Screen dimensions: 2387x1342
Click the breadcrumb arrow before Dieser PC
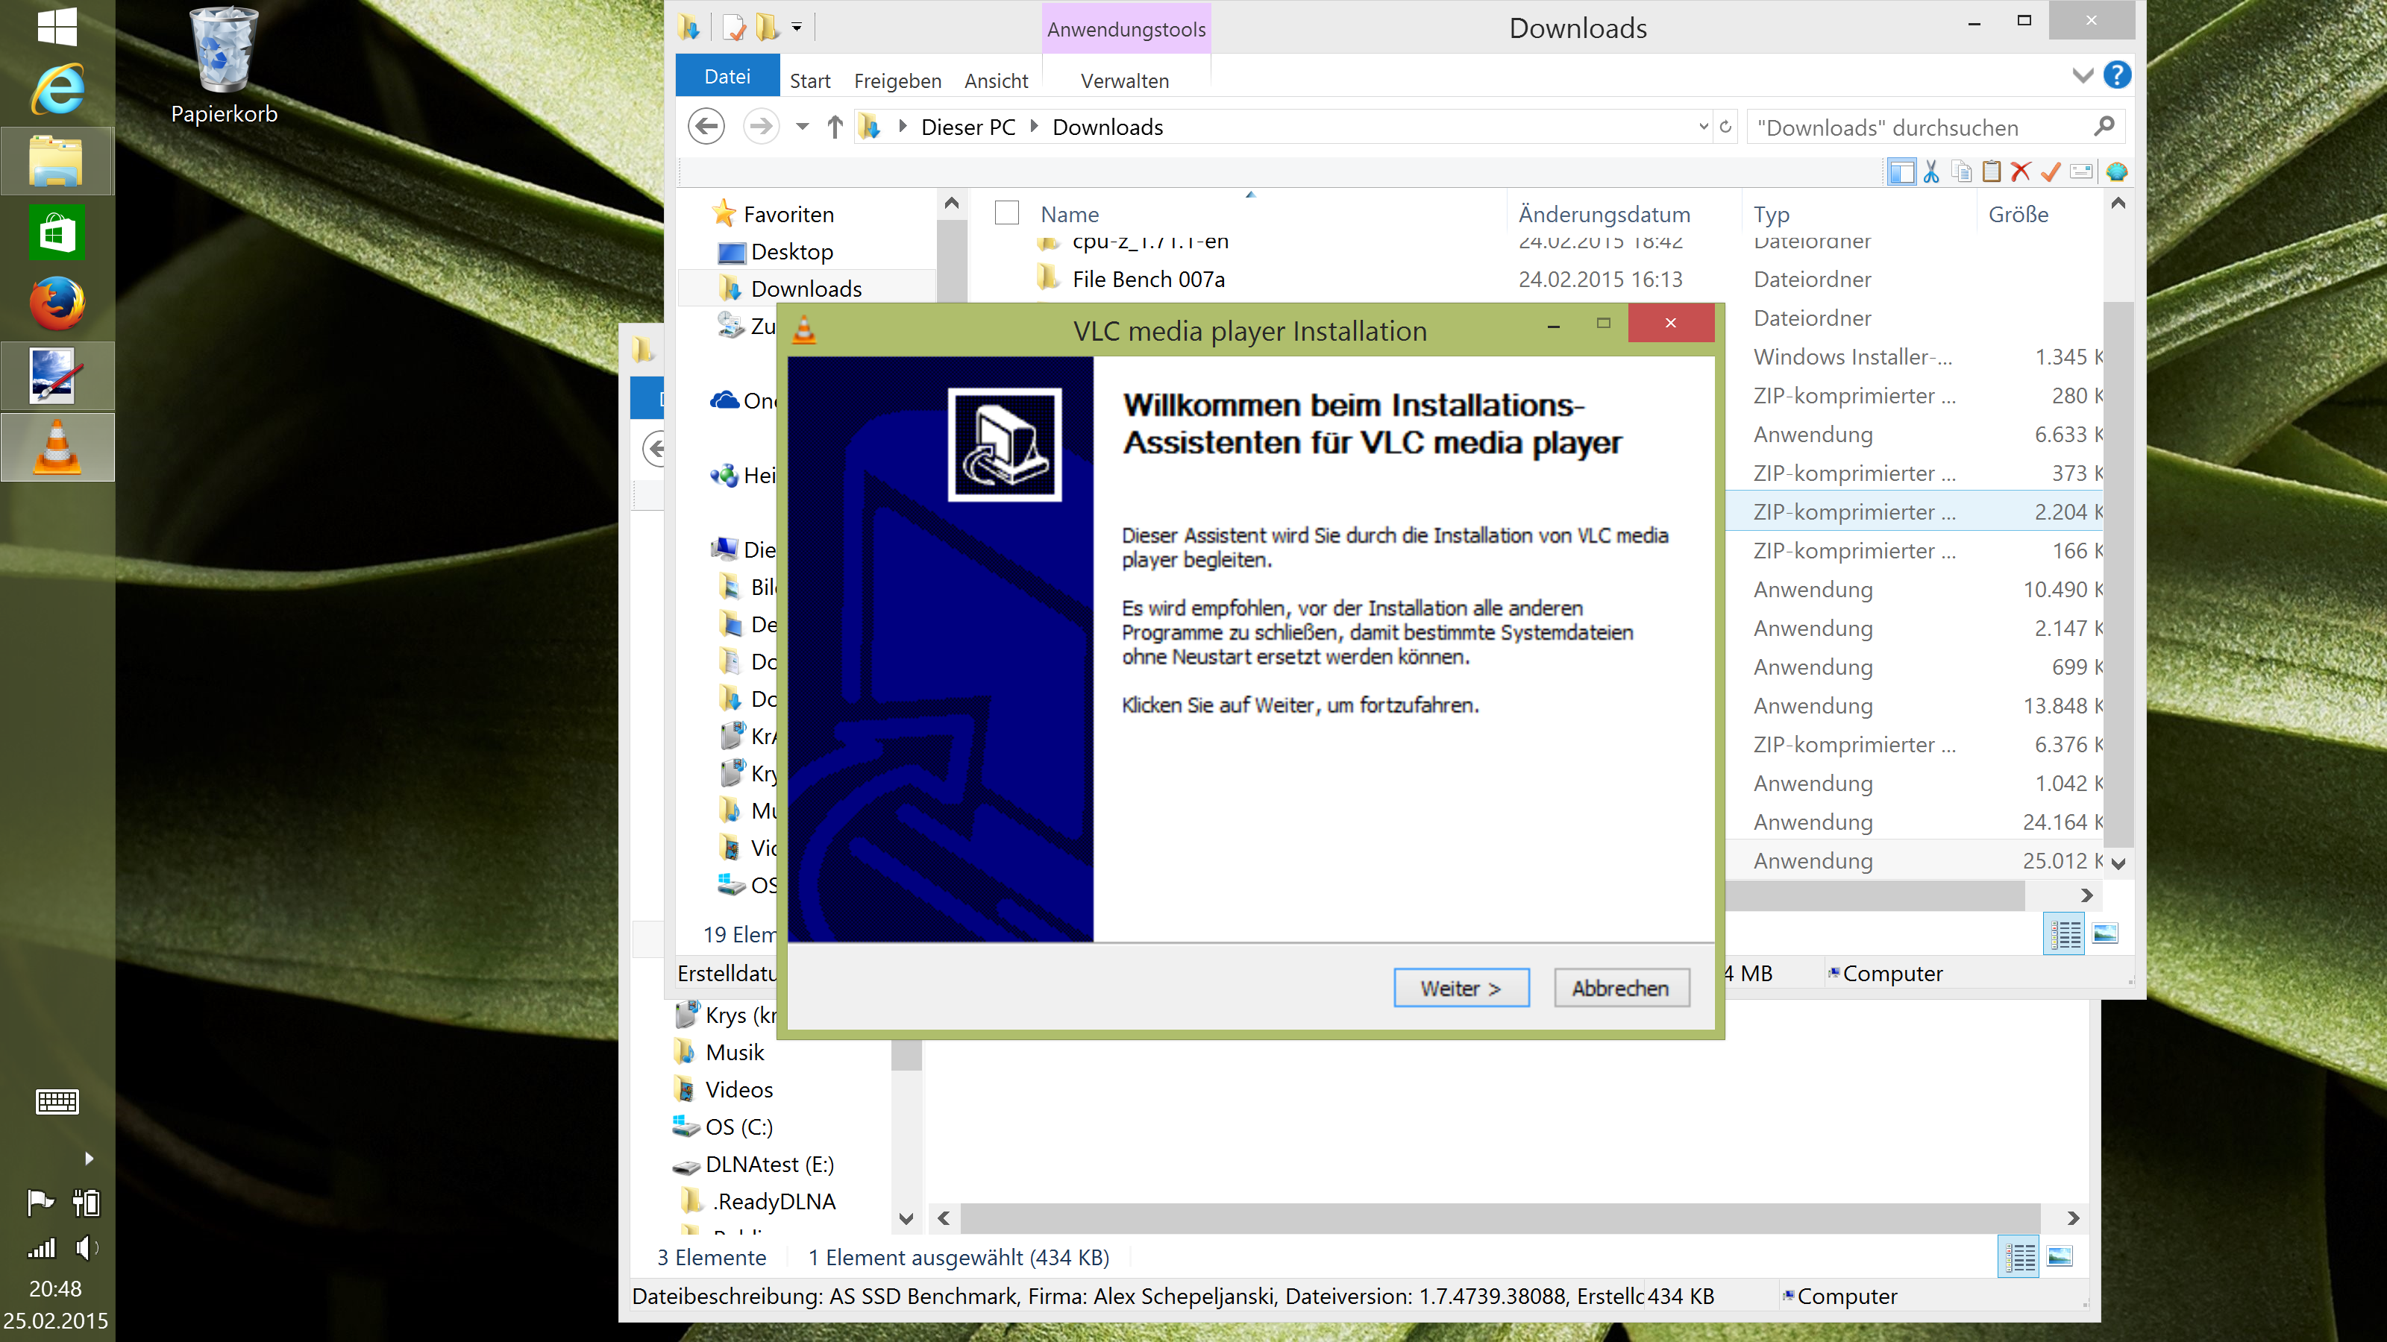coord(903,126)
